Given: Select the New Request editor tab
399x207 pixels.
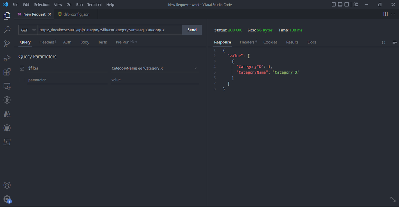Looking at the screenshot, I should coord(34,14).
